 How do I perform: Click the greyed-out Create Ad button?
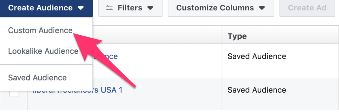307,8
